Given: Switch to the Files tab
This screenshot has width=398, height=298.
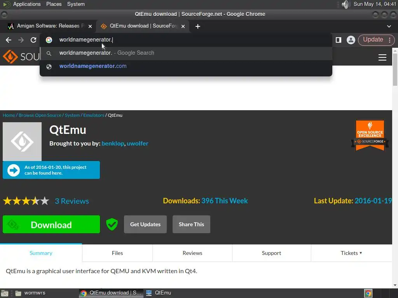Looking at the screenshot, I should 117,253.
